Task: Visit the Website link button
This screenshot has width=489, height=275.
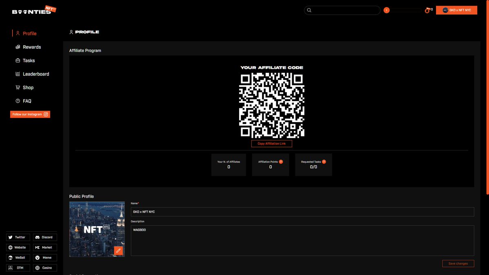Action: pyautogui.click(x=18, y=247)
